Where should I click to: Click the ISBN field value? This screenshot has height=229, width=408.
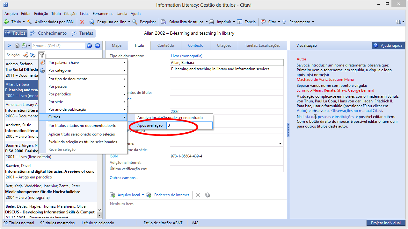[227, 156]
